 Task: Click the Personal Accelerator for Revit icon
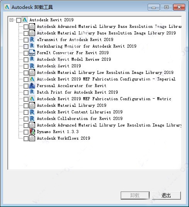click(32, 86)
